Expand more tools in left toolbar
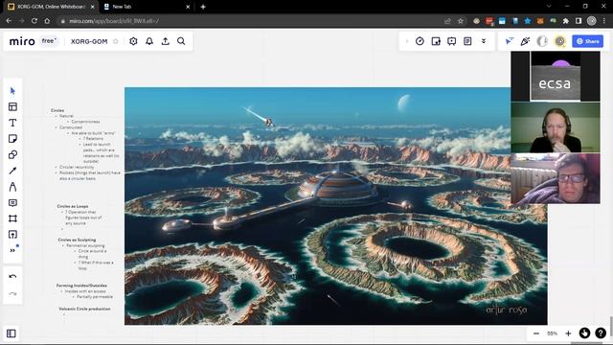613x345 pixels. (x=12, y=250)
